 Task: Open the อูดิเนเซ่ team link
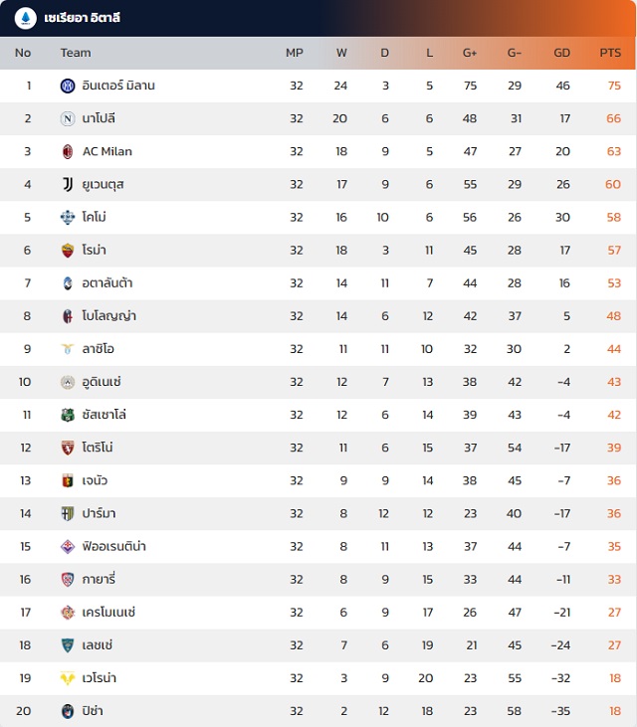(x=102, y=381)
